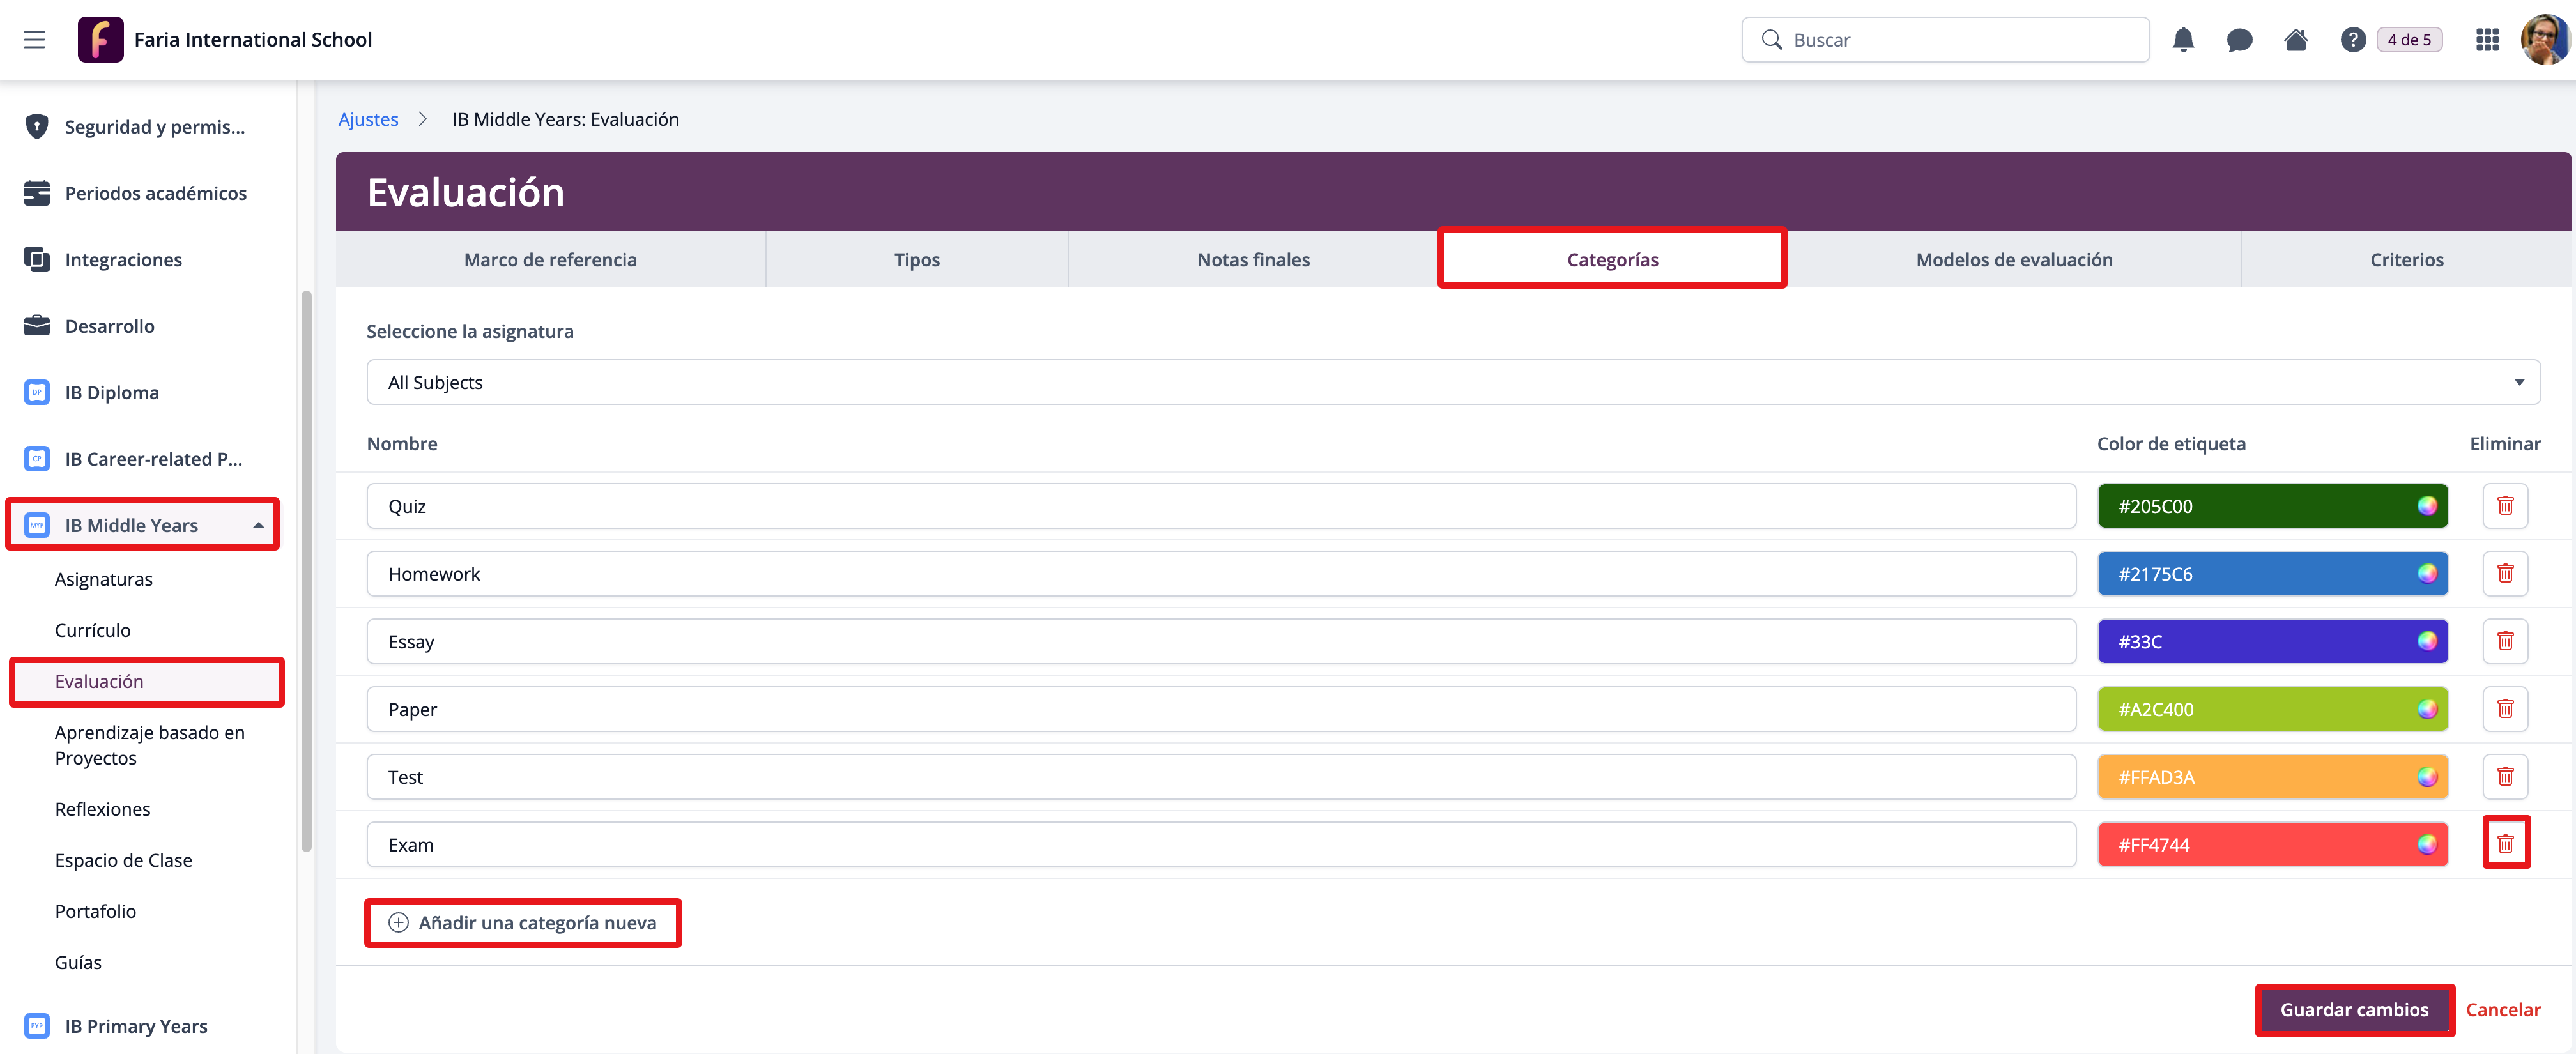Remove the Paper category via trash icon

pyautogui.click(x=2505, y=709)
